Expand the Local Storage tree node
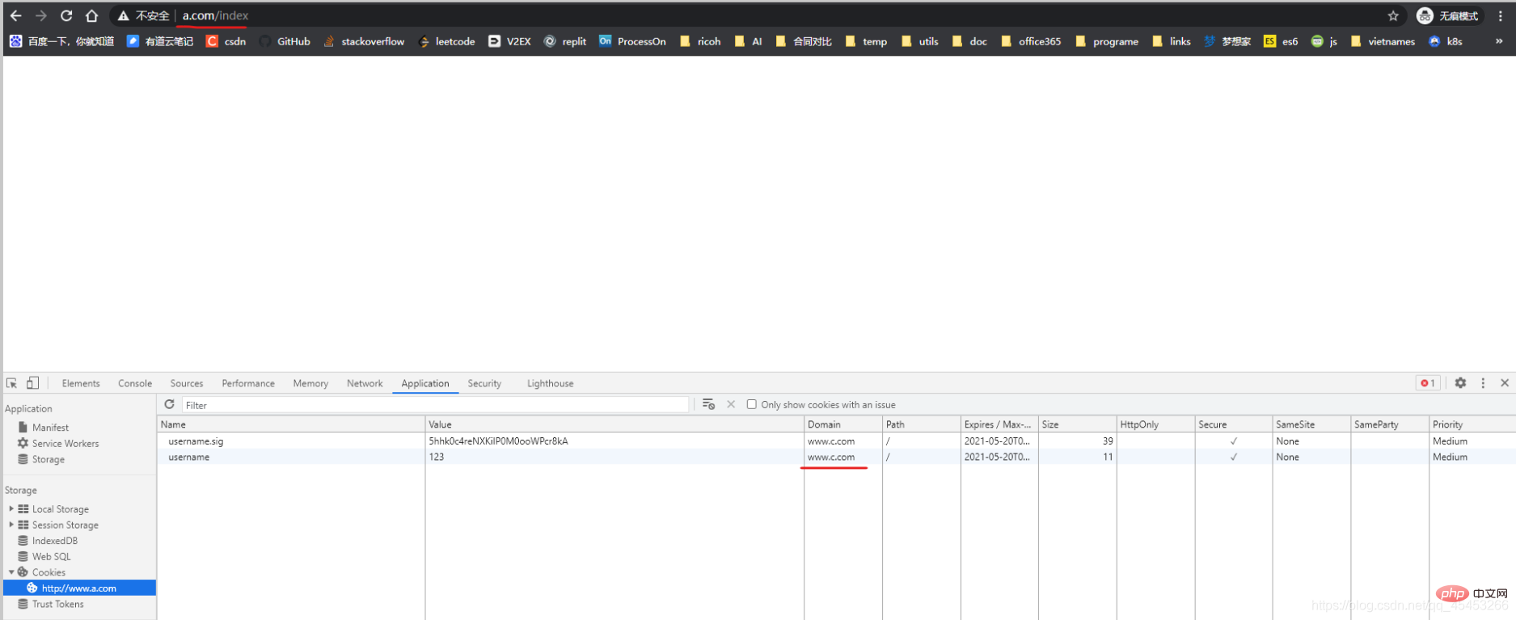1516x620 pixels. click(x=11, y=509)
